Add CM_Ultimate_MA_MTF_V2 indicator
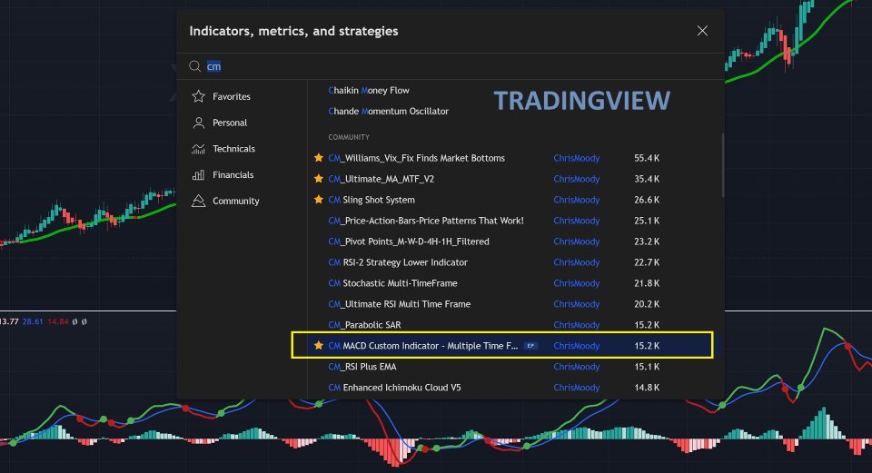 pyautogui.click(x=381, y=179)
